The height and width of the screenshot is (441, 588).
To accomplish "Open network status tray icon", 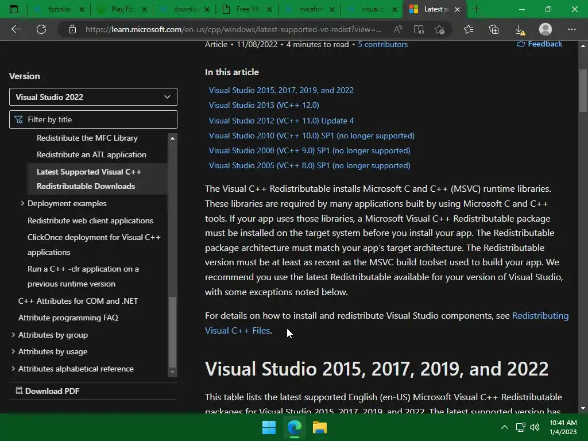I will tap(520, 427).
